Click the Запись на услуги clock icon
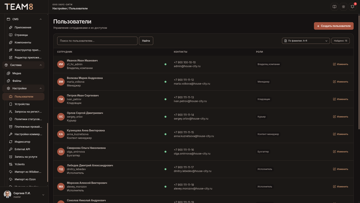Image resolution: width=360 pixels, height=203 pixels. 11,157
